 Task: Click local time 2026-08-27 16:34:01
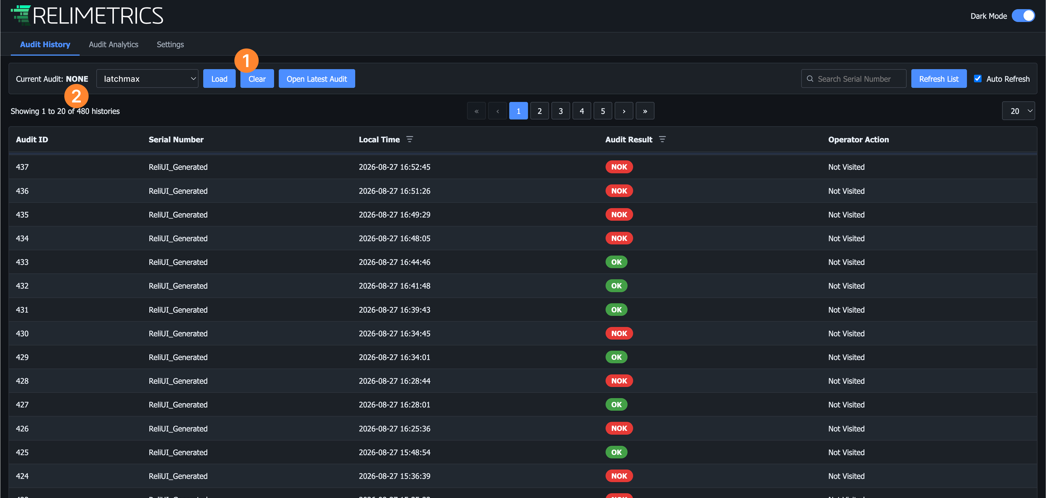click(394, 357)
